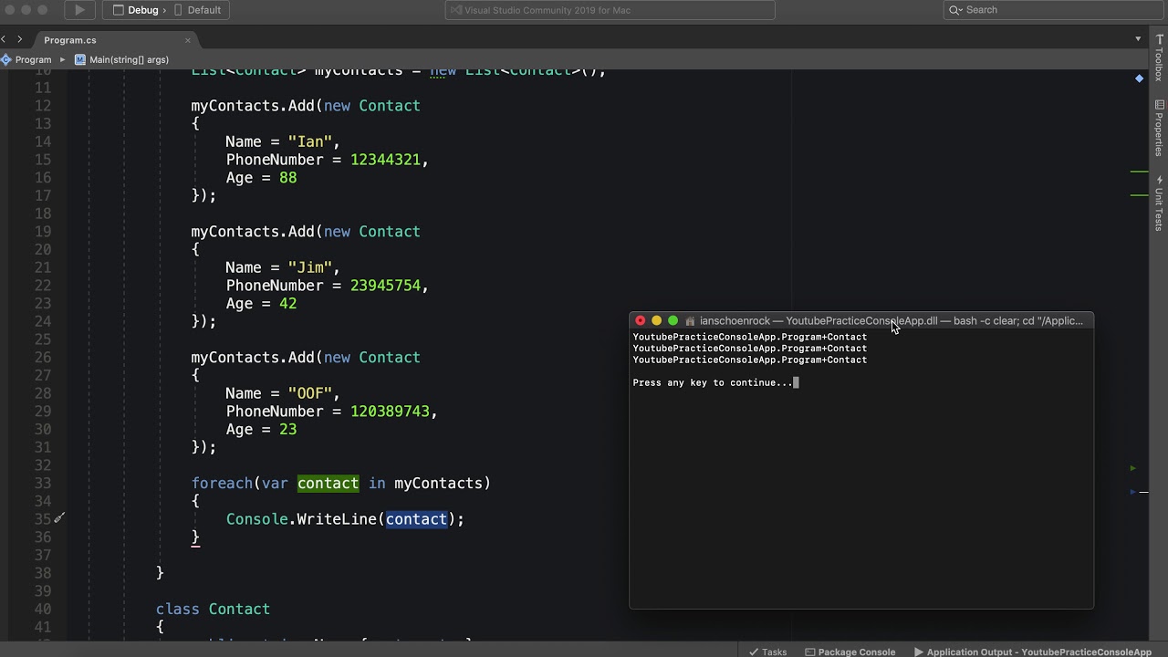Screen dimensions: 1168x657
Task: Click the quick-fix pencil icon at line 35
Action: tap(58, 518)
